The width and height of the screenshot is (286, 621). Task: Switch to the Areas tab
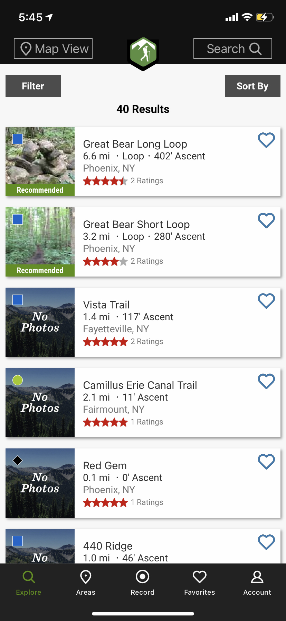point(86,583)
